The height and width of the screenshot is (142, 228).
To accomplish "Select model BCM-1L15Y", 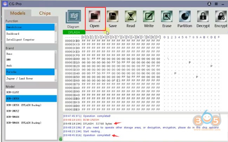I will (31, 92).
